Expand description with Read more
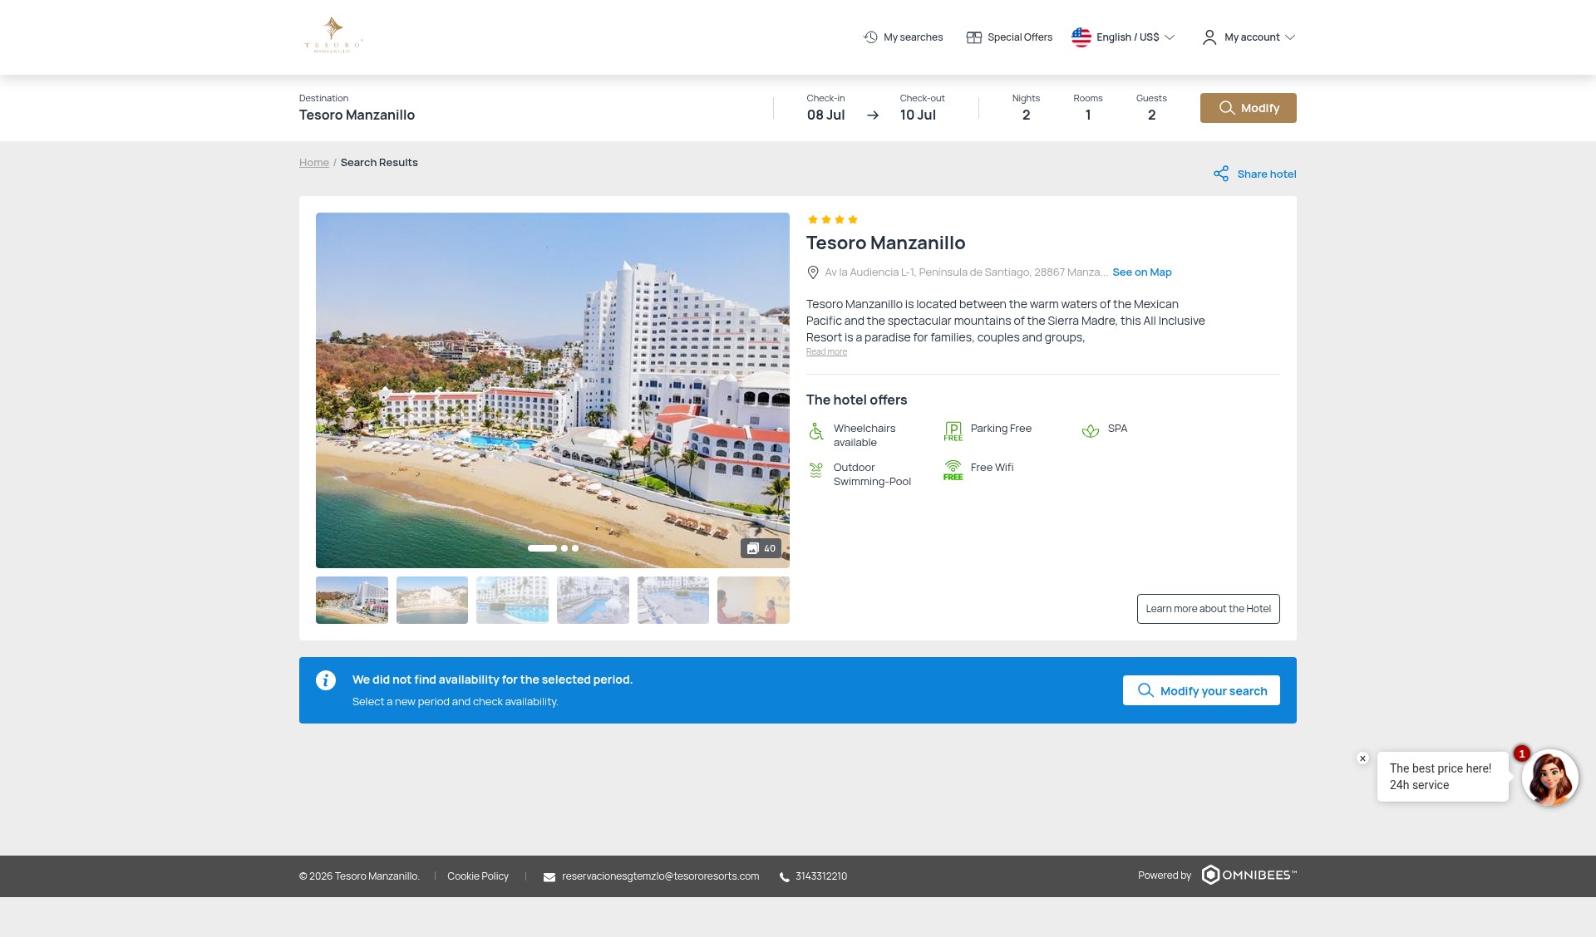The height and width of the screenshot is (937, 1596). click(x=826, y=352)
